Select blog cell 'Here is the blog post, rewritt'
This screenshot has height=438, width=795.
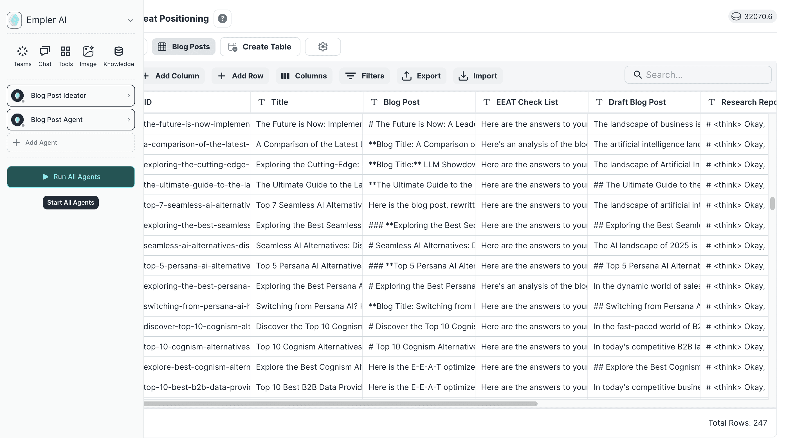(419, 205)
